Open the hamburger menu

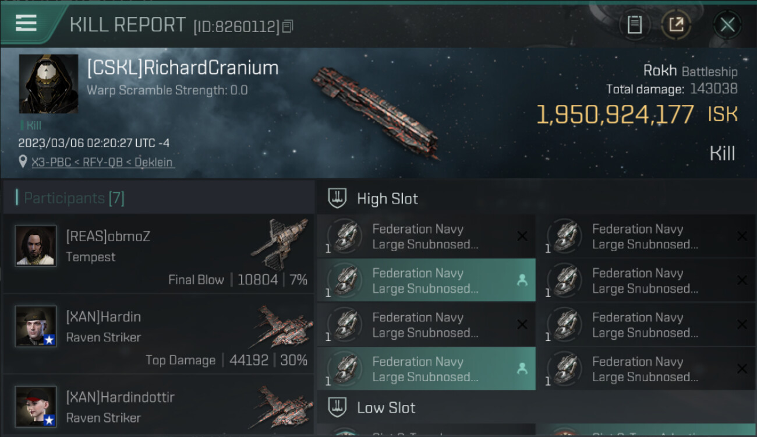26,23
